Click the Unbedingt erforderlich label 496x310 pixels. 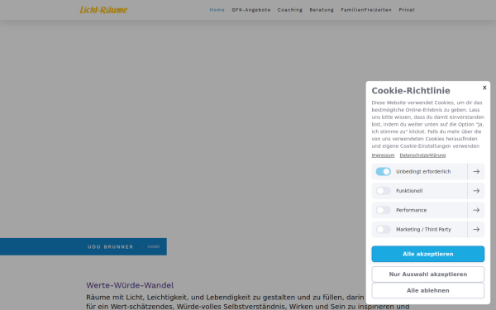click(x=423, y=171)
